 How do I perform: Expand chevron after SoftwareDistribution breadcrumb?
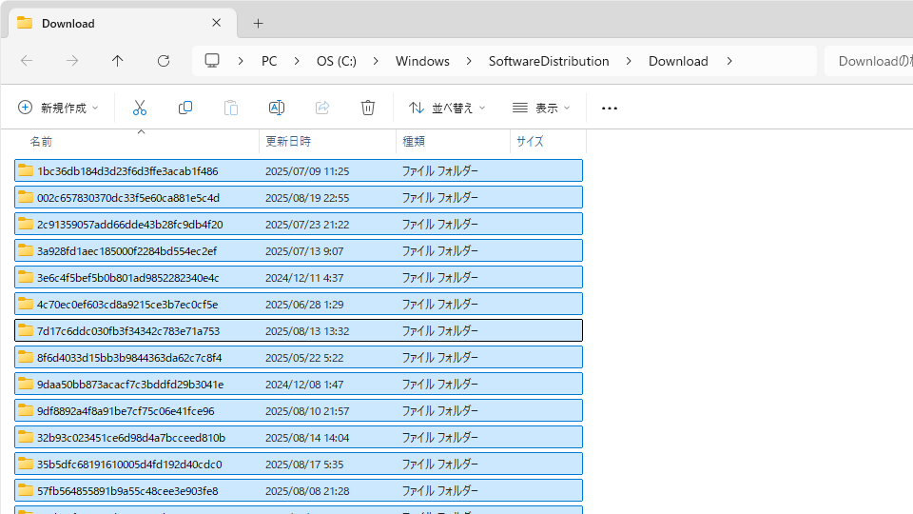(629, 61)
